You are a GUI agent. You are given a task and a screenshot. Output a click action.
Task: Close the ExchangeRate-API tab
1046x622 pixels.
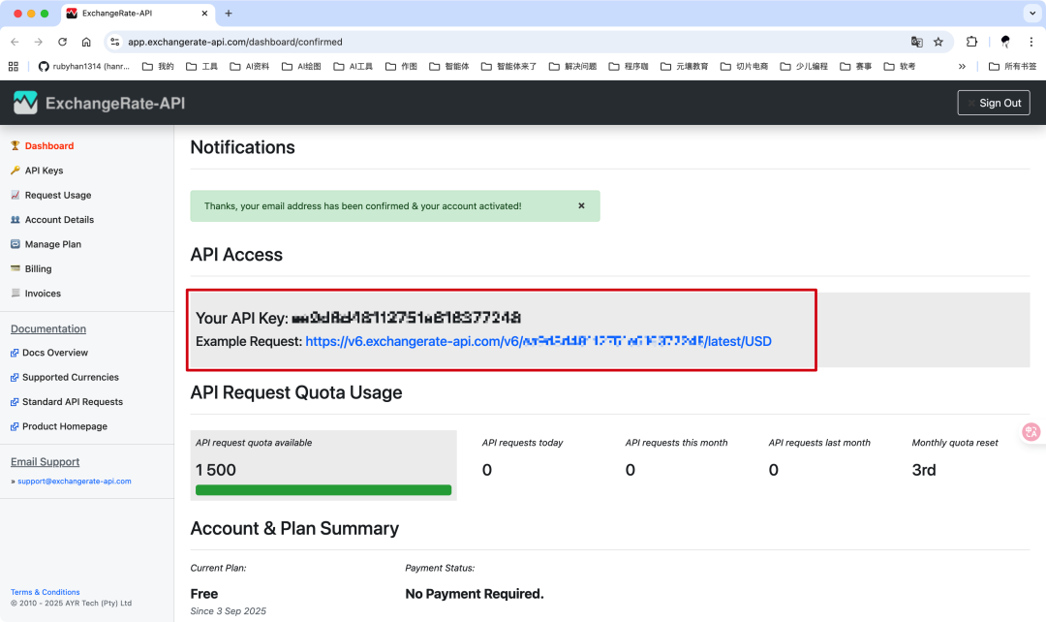(204, 14)
